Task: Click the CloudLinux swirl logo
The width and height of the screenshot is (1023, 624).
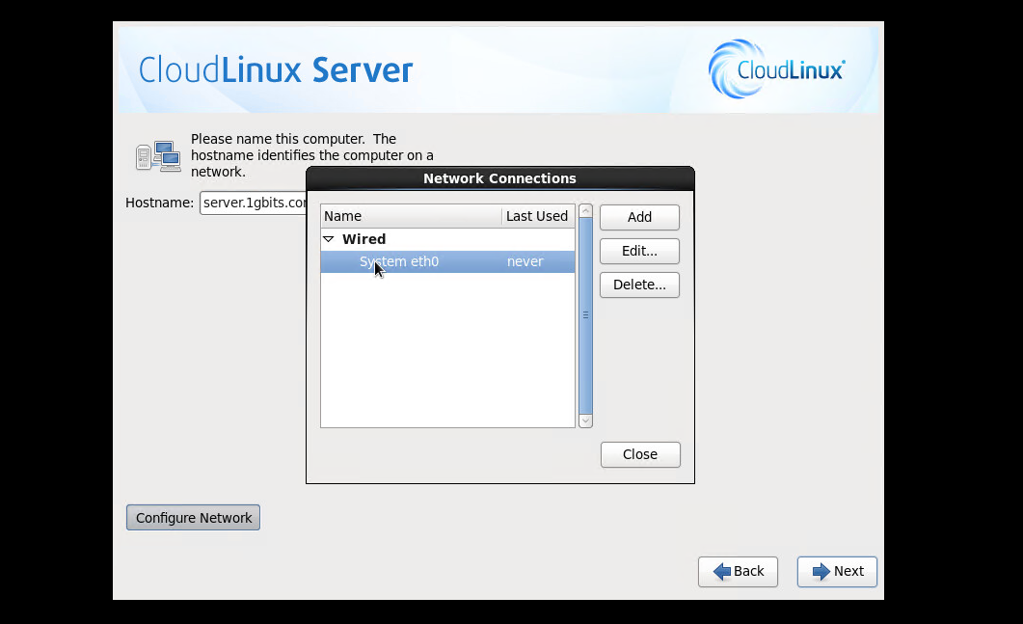Action: point(736,69)
